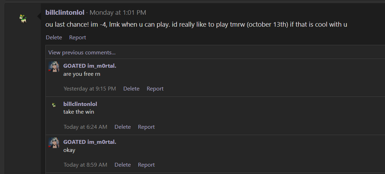Open billclintonlol's profile from the main post header
This screenshot has height=174, width=385.
(65, 13)
